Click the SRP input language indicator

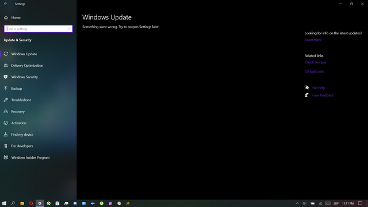[x=336, y=204]
